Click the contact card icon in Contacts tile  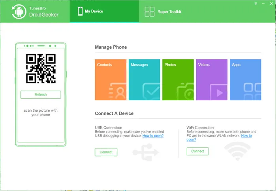pos(117,91)
